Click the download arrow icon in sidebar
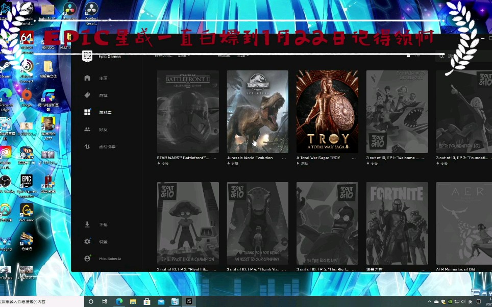 (88, 224)
